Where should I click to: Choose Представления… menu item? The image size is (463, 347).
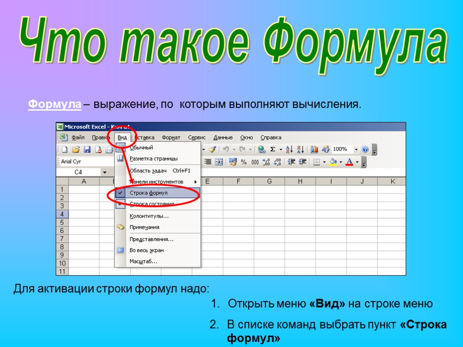click(x=157, y=239)
